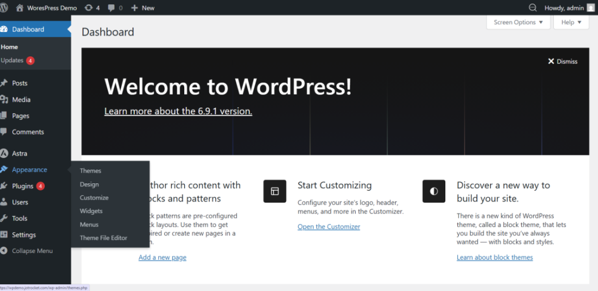Click the red badge next to Updates

point(30,60)
